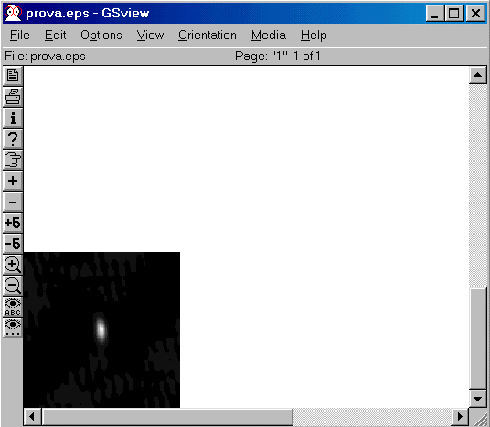Expand the Options menu
The width and height of the screenshot is (490, 427).
point(101,36)
